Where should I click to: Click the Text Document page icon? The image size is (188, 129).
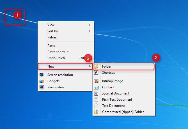(x=96, y=106)
